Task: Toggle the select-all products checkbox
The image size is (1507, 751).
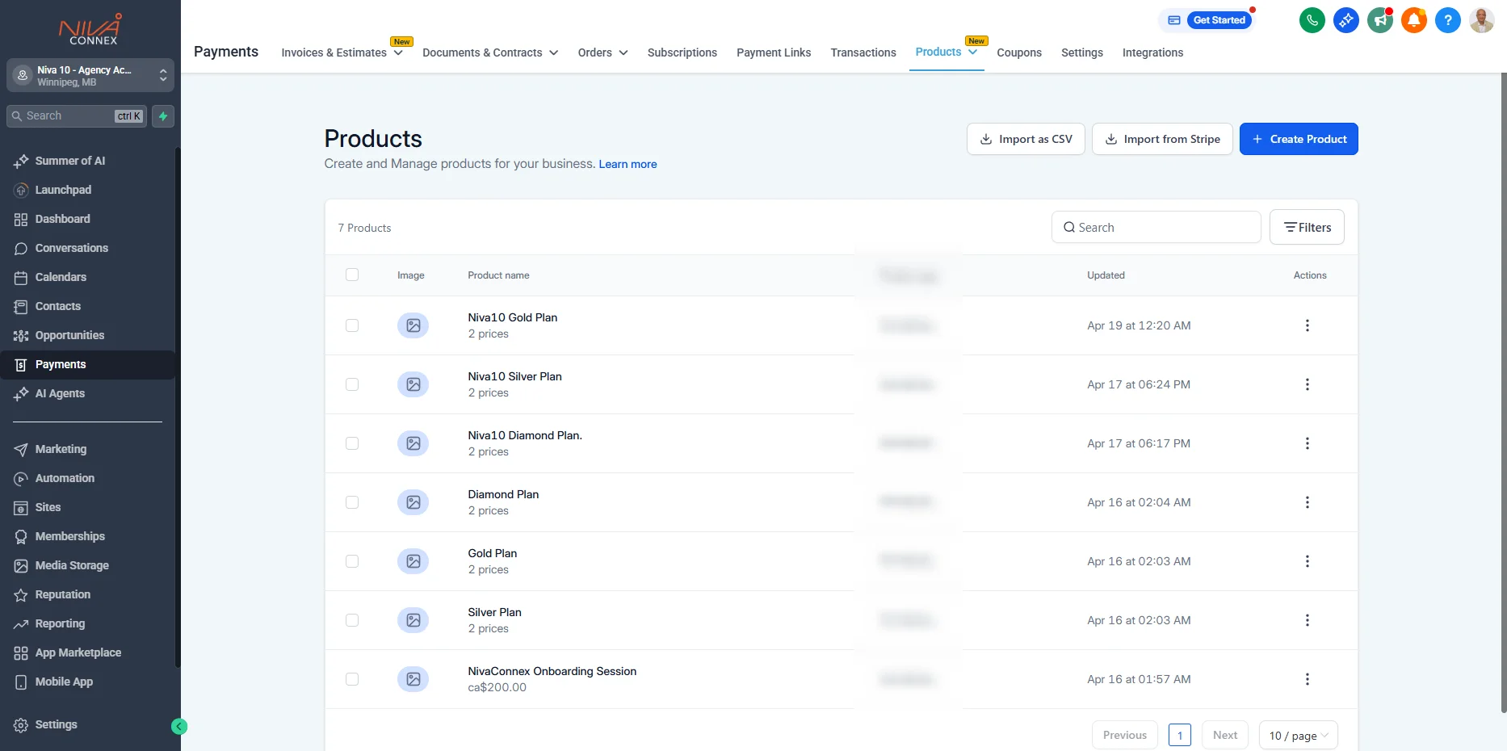Action: 352,275
